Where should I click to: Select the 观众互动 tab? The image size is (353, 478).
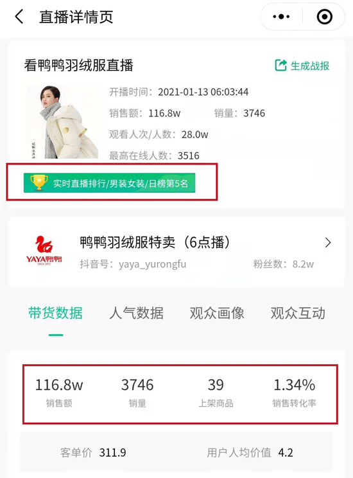tap(298, 313)
